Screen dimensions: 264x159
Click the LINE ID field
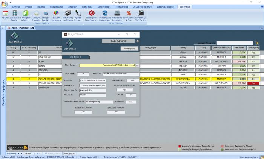pyautogui.click(x=131, y=95)
